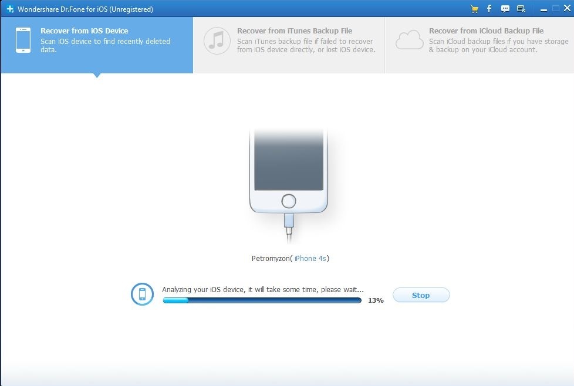Click the shopping cart purchase icon
Image resolution: width=574 pixels, height=386 pixels.
pyautogui.click(x=474, y=9)
